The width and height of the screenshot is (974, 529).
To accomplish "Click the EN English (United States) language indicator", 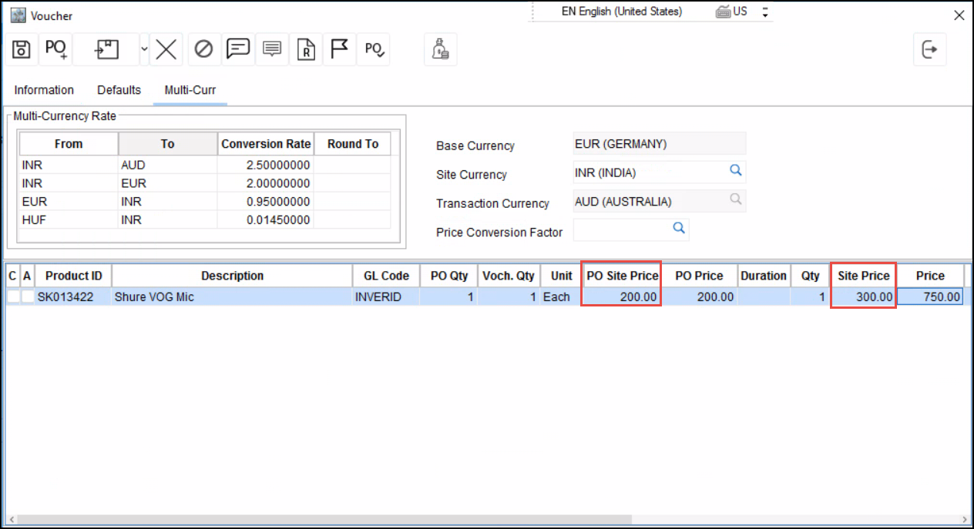I will [622, 12].
